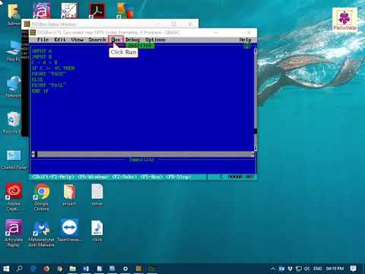The width and height of the screenshot is (365, 274).
Task: Open the Options menu in QBasic
Action: tap(155, 40)
